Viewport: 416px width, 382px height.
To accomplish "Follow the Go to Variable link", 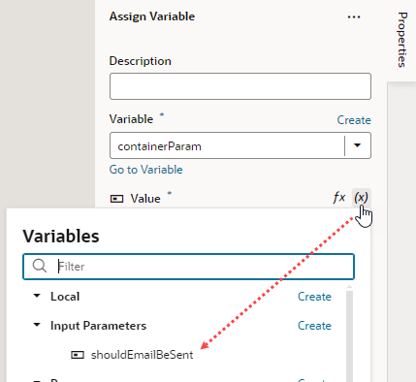I will [x=145, y=170].
